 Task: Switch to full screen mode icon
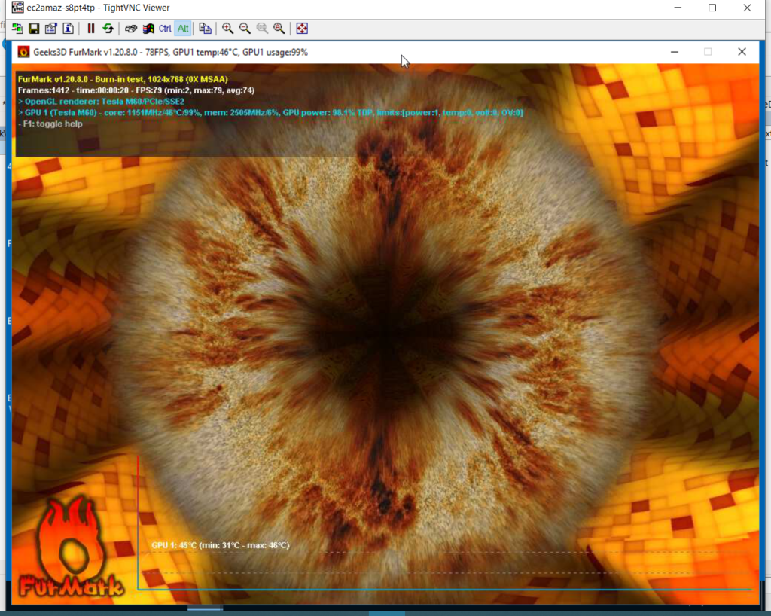tap(302, 29)
